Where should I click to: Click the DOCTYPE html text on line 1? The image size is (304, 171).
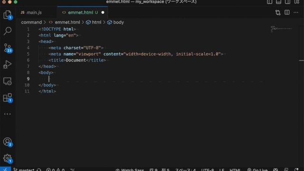tap(57, 29)
